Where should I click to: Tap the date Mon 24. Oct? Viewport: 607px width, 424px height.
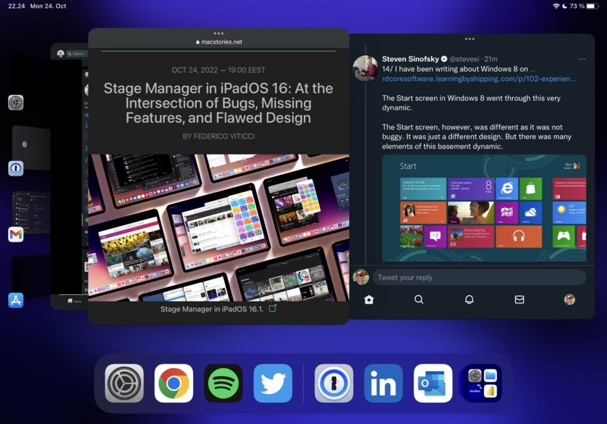tap(48, 6)
